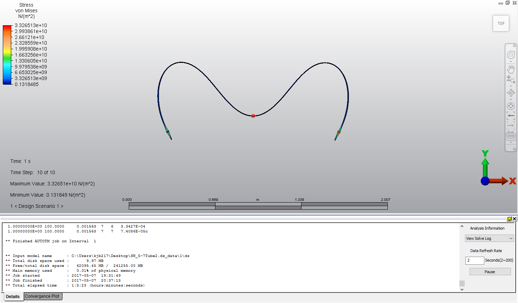Click the scroll-down arrow of the log panel

coord(462,289)
